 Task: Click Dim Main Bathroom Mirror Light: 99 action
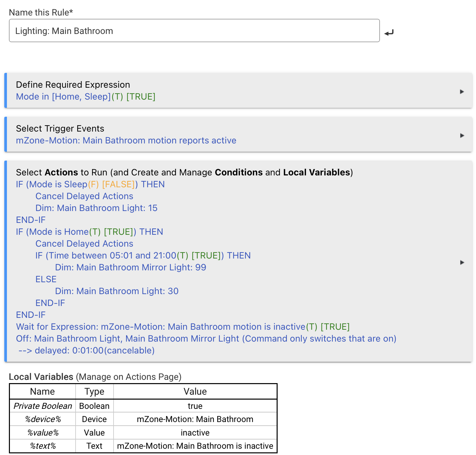click(130, 267)
